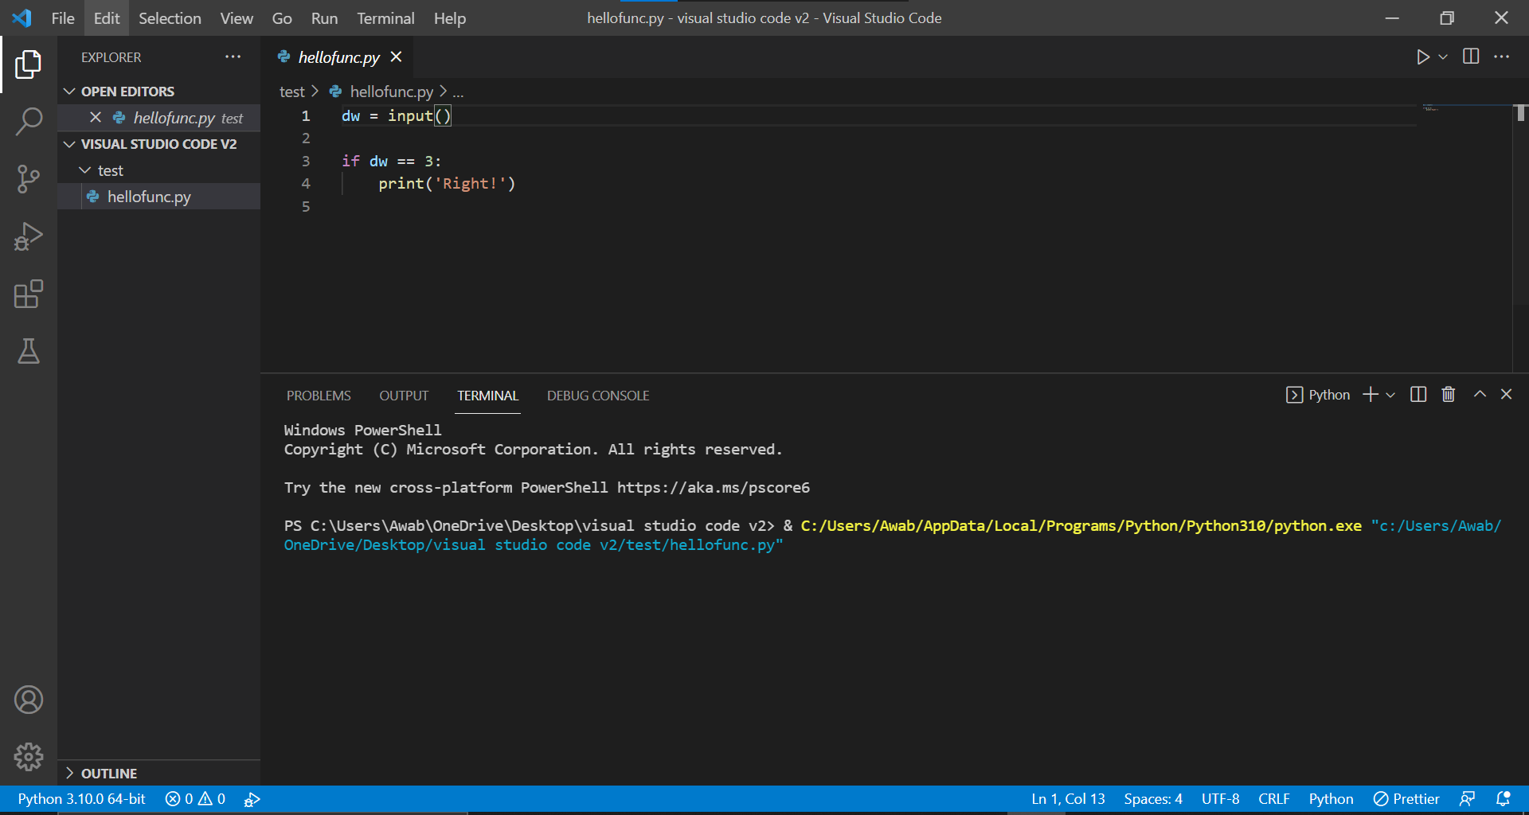Open errors and warnings count in status bar
Image resolution: width=1529 pixels, height=815 pixels.
tap(195, 799)
